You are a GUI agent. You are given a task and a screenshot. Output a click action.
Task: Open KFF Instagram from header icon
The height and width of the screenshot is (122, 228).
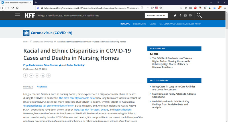pos(185,15)
